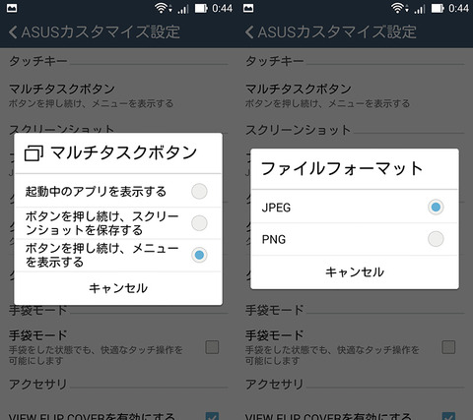Screen dimensions: 473x420
Task: Tap the battery icon in right status bar
Action: coord(438,8)
